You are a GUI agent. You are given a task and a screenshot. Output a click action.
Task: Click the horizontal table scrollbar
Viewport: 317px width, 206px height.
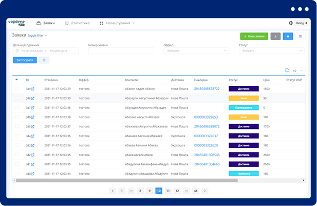coord(127,180)
